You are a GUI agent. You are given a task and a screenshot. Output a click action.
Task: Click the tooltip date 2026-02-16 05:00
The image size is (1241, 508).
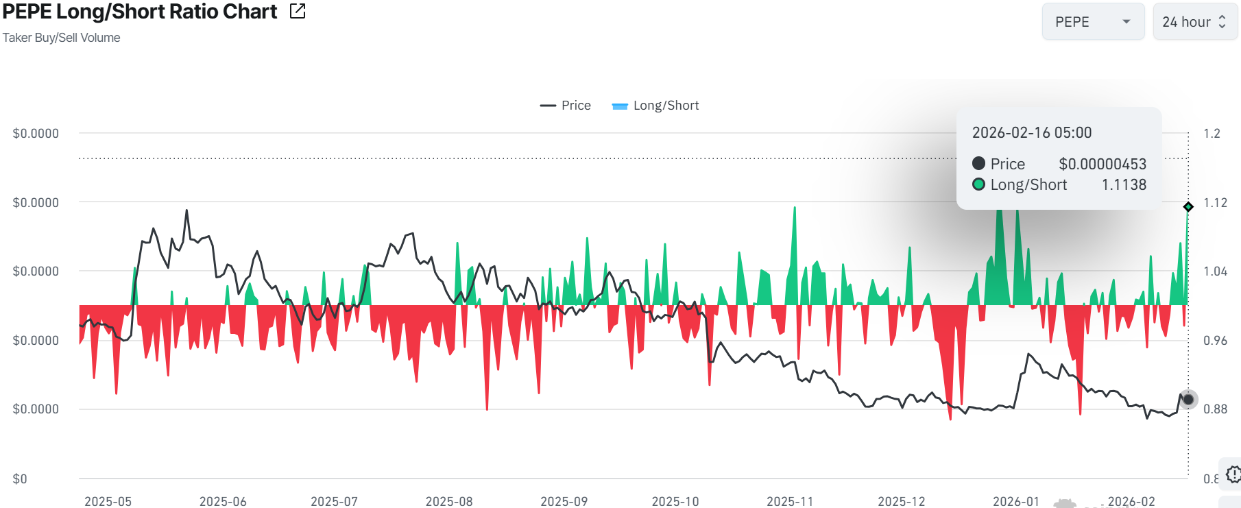(1031, 133)
